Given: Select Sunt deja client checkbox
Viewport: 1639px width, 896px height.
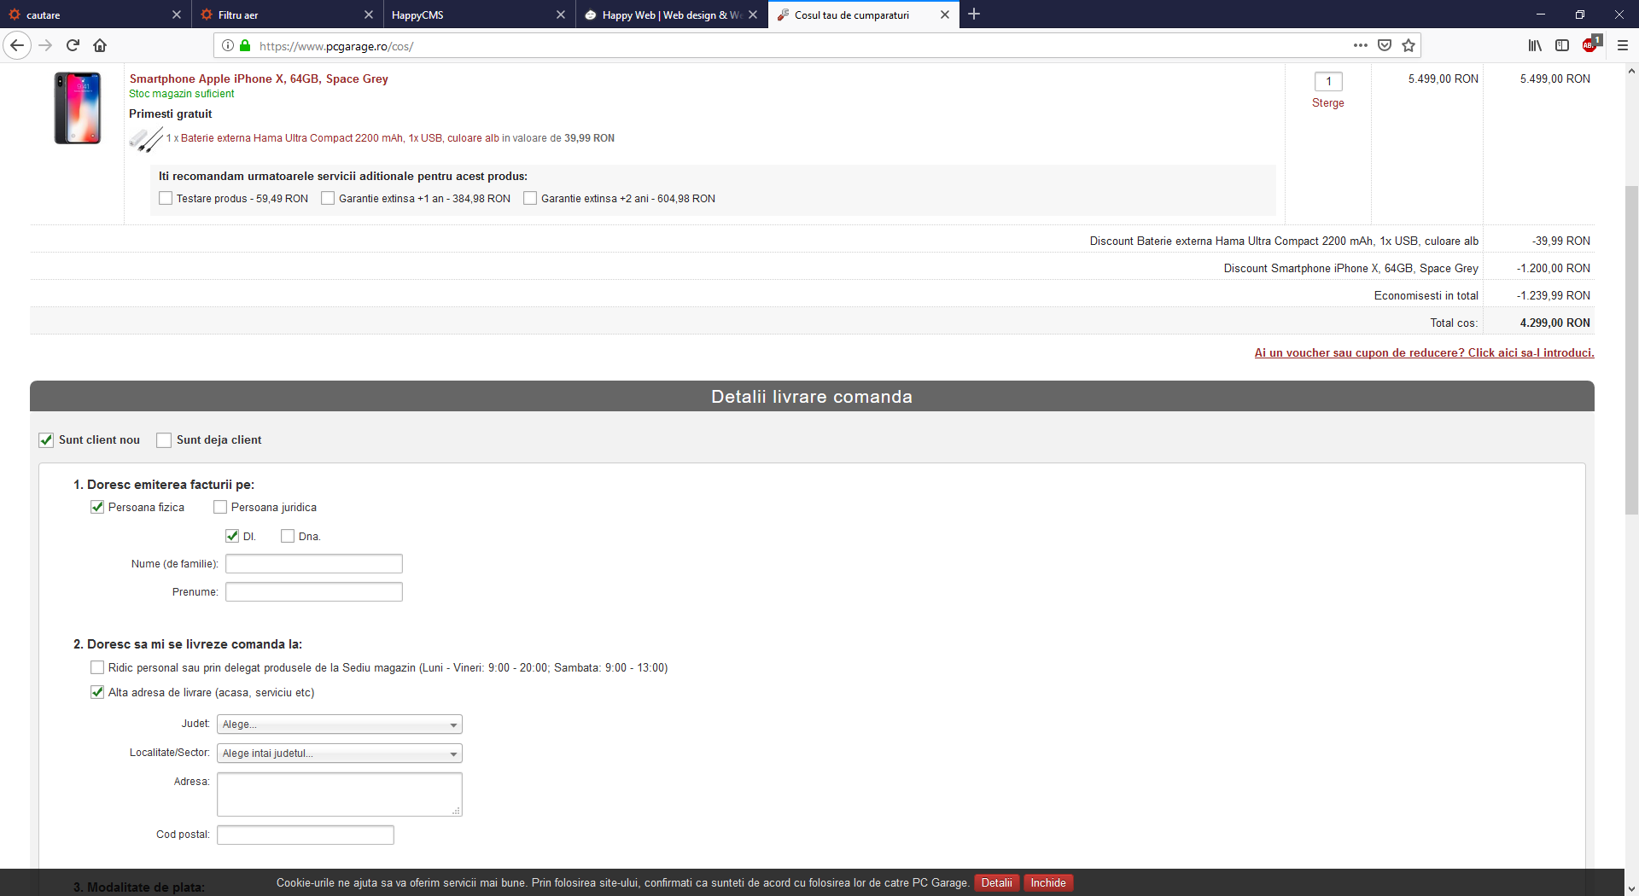Looking at the screenshot, I should click(x=164, y=440).
